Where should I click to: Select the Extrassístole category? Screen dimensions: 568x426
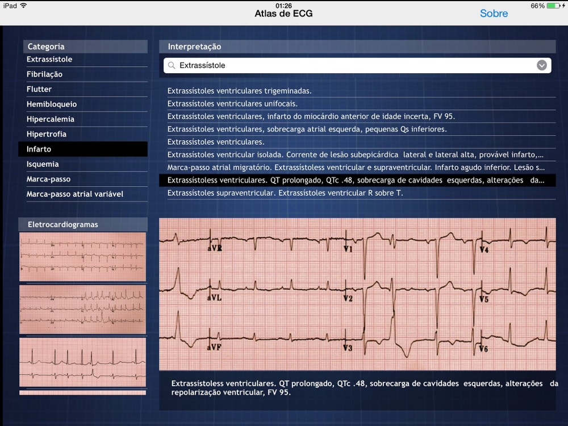[83, 60]
